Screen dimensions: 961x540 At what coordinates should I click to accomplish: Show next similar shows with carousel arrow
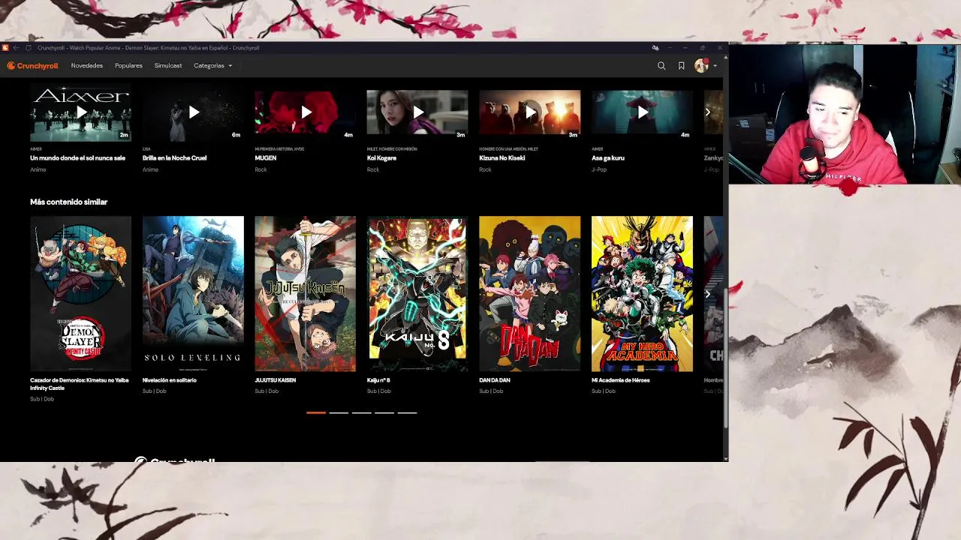(707, 294)
